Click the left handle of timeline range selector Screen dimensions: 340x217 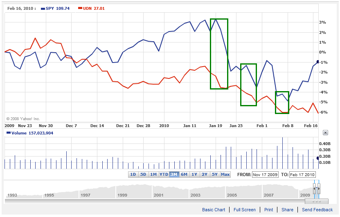click(314, 189)
